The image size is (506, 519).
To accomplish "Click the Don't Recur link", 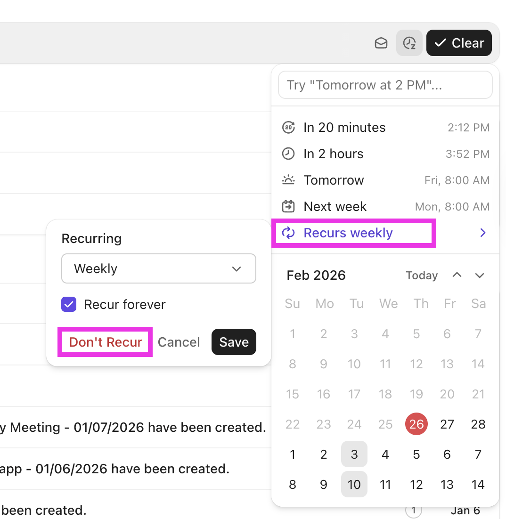I will (x=106, y=342).
